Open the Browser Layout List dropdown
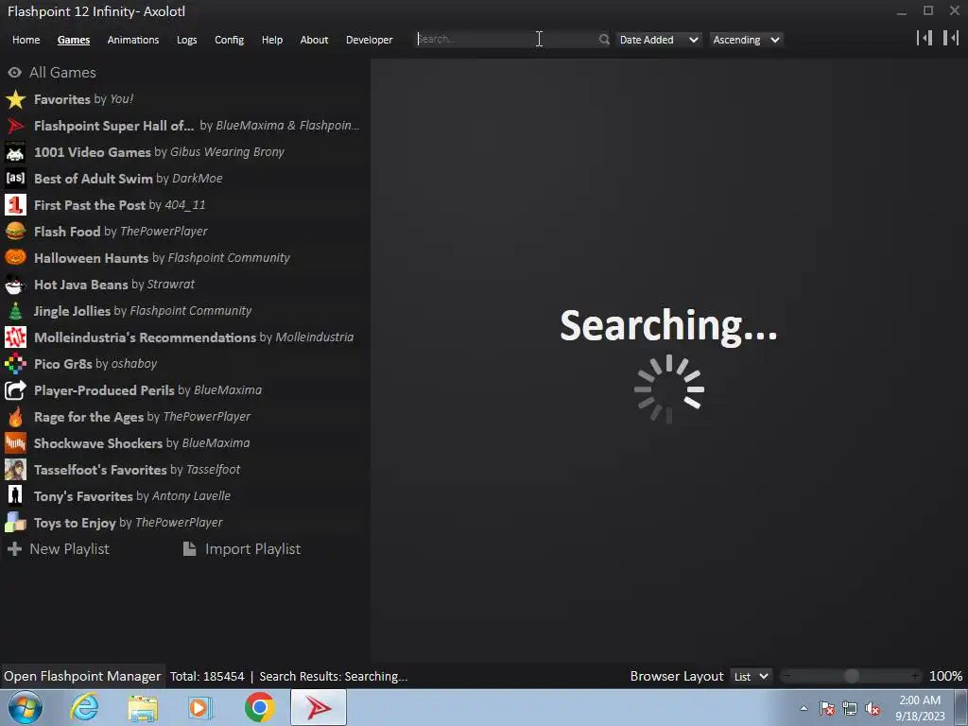The image size is (968, 726). tap(751, 677)
